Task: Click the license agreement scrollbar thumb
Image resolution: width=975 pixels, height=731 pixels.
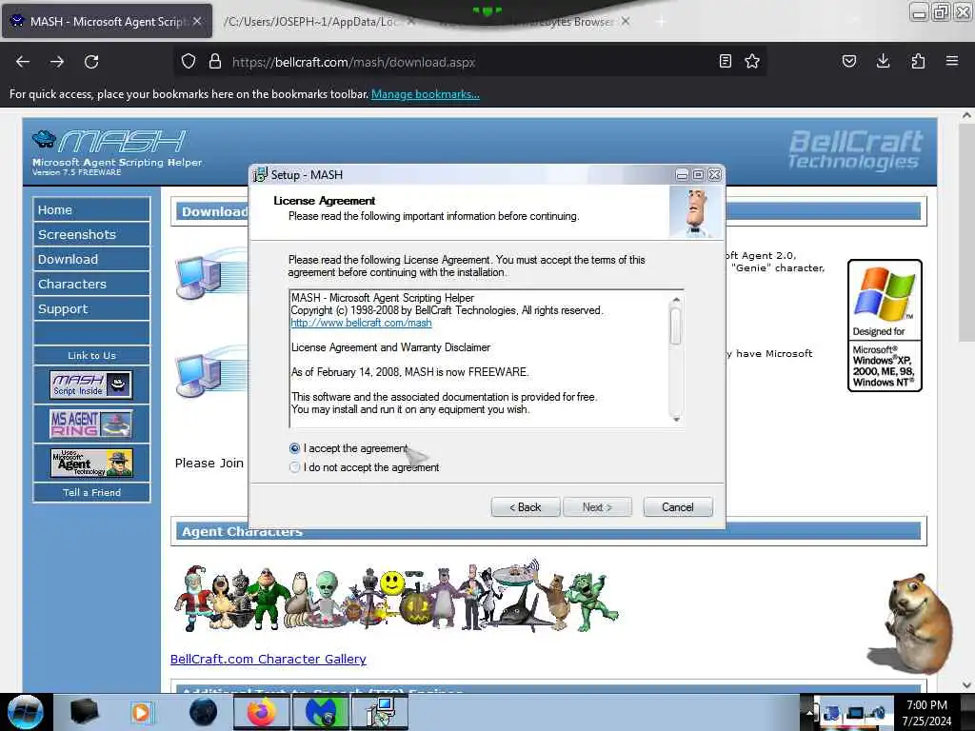Action: point(676,326)
